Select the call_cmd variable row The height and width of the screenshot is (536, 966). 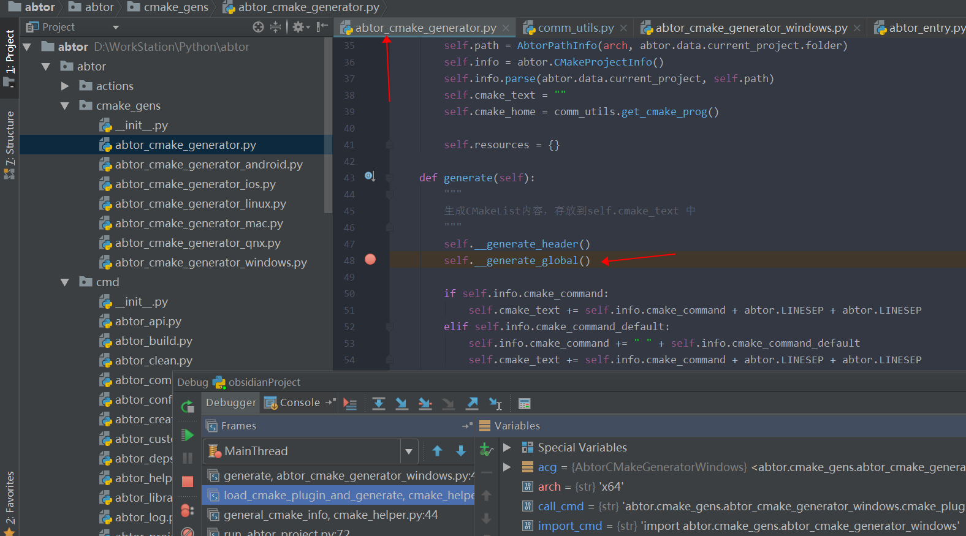pyautogui.click(x=733, y=507)
